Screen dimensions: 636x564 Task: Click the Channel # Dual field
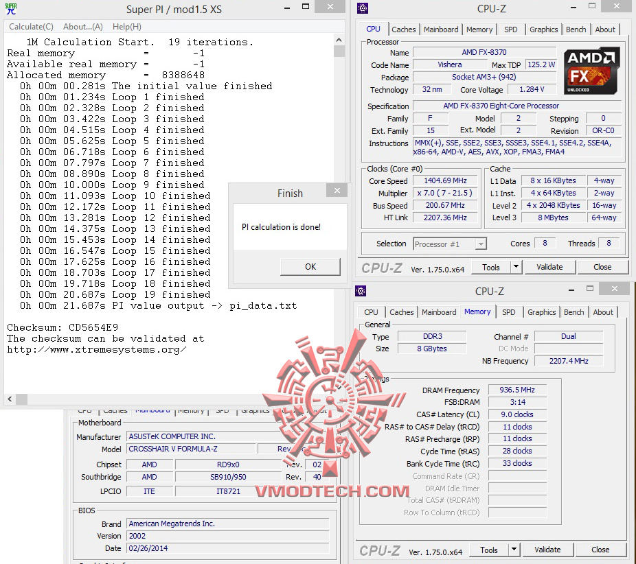click(569, 336)
